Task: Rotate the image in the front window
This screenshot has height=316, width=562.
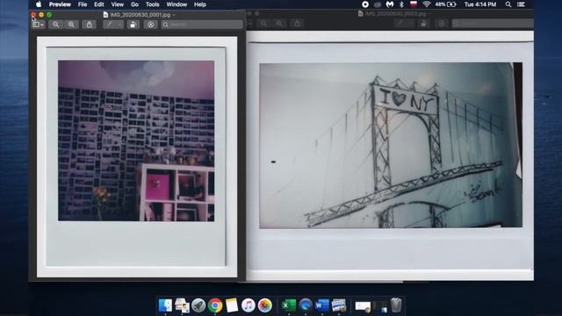Action: 133,25
